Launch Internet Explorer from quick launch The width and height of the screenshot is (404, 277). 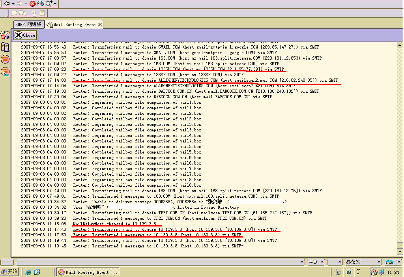coord(28,272)
